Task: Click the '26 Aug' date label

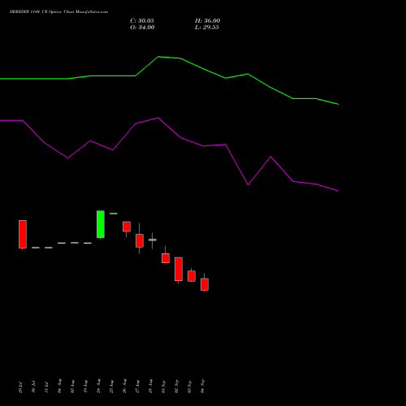Action: pyautogui.click(x=124, y=386)
